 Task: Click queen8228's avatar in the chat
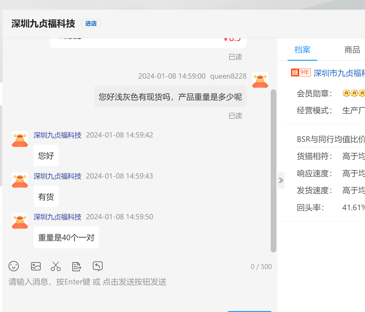click(x=260, y=80)
